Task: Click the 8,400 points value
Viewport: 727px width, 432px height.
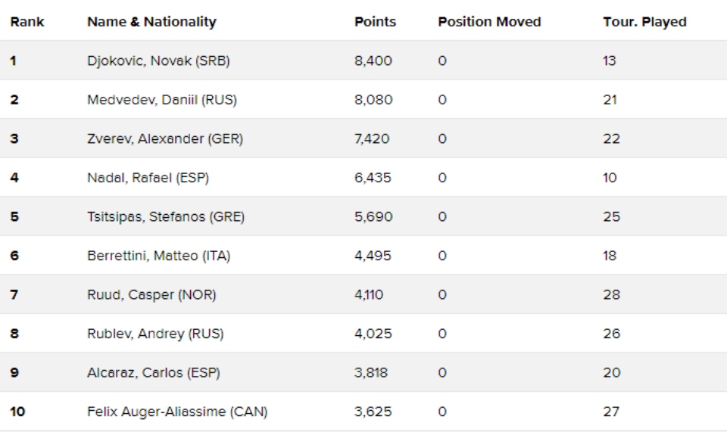Action: [x=373, y=61]
